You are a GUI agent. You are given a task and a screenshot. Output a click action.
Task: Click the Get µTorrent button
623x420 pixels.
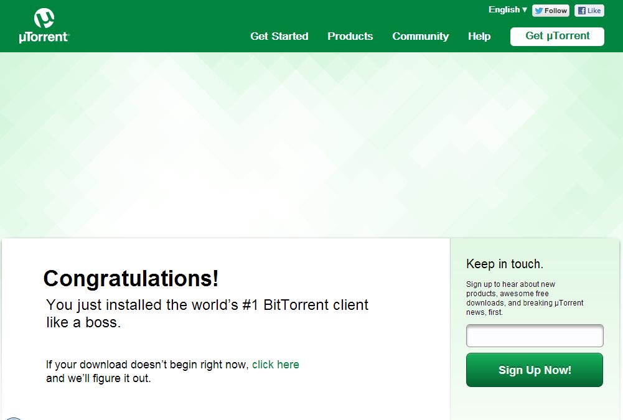557,37
